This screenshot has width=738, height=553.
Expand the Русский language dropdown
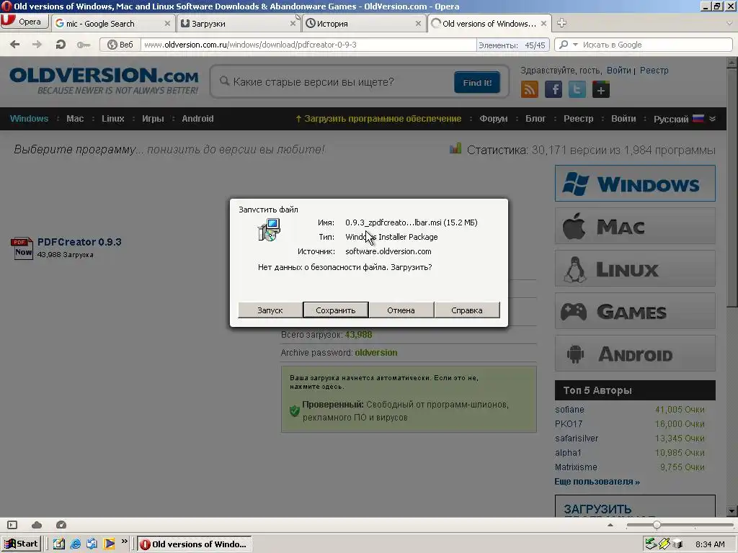pyautogui.click(x=685, y=119)
